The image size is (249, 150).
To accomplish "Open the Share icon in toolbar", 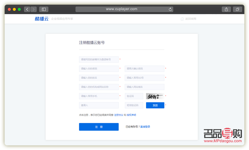I will pyautogui.click(x=226, y=10).
